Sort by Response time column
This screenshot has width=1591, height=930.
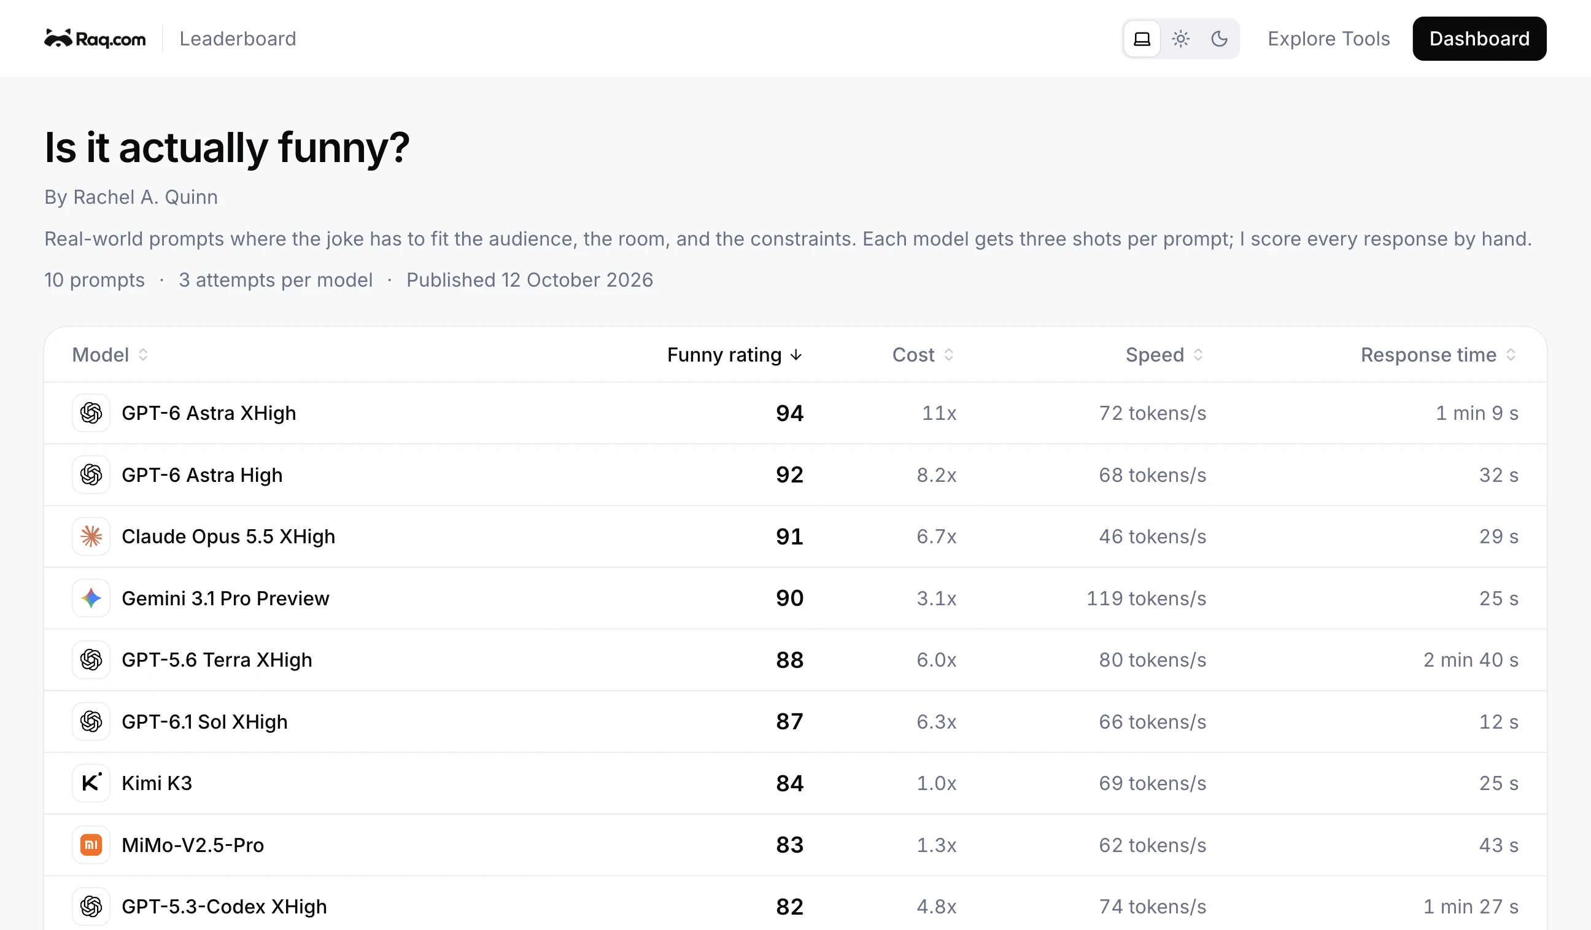[x=1439, y=355]
